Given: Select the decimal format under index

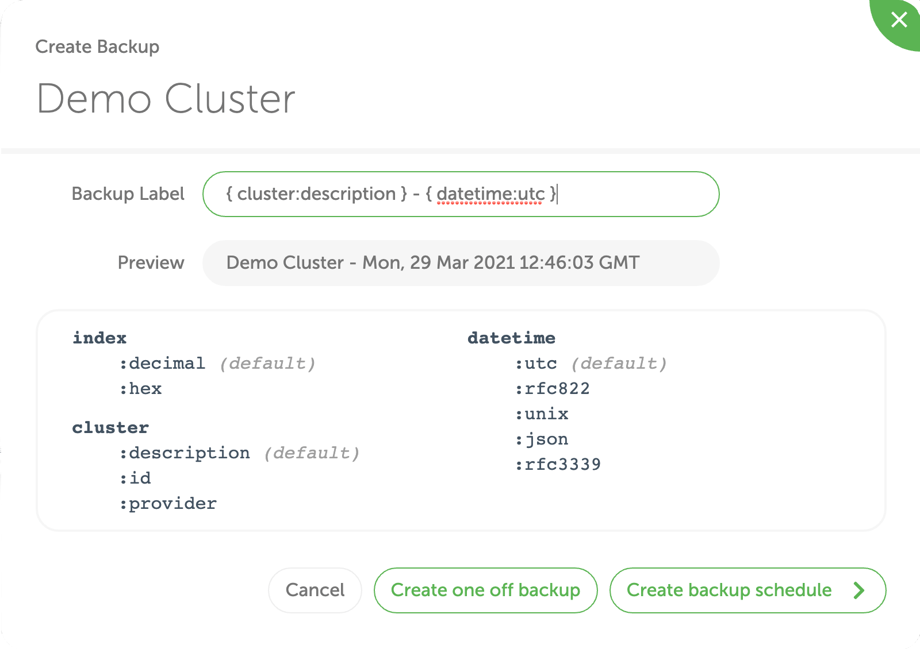Looking at the screenshot, I should point(163,363).
